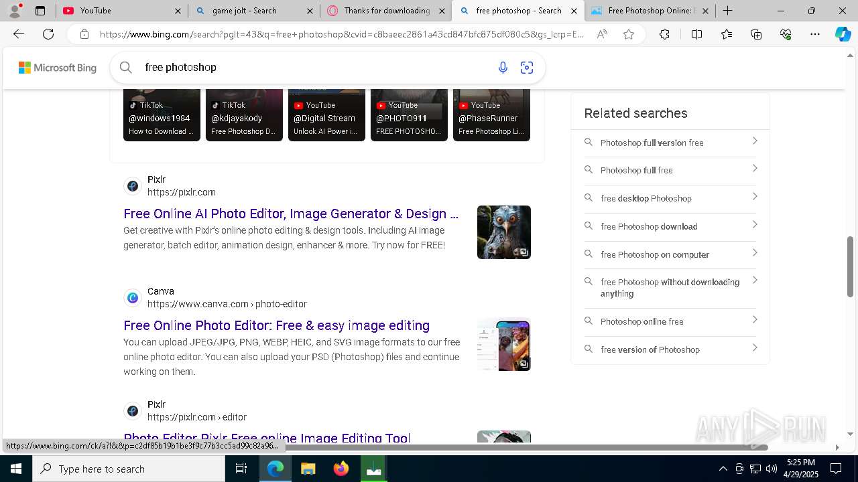Image resolution: width=858 pixels, height=482 pixels.
Task: Open canva.com photo-editor URL link
Action: coord(227,304)
